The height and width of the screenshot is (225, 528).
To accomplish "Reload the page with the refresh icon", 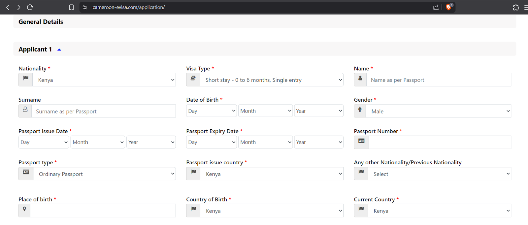I will pyautogui.click(x=30, y=7).
